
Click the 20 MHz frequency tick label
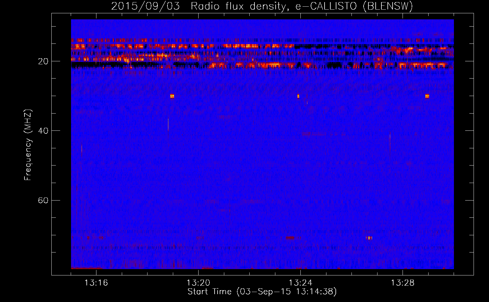point(43,61)
